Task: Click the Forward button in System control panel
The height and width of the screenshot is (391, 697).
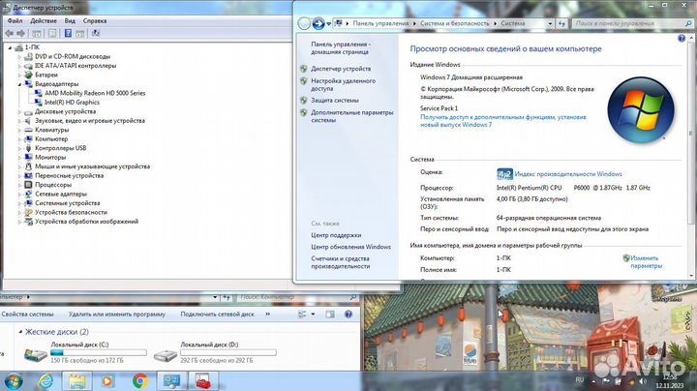Action: pyautogui.click(x=318, y=23)
